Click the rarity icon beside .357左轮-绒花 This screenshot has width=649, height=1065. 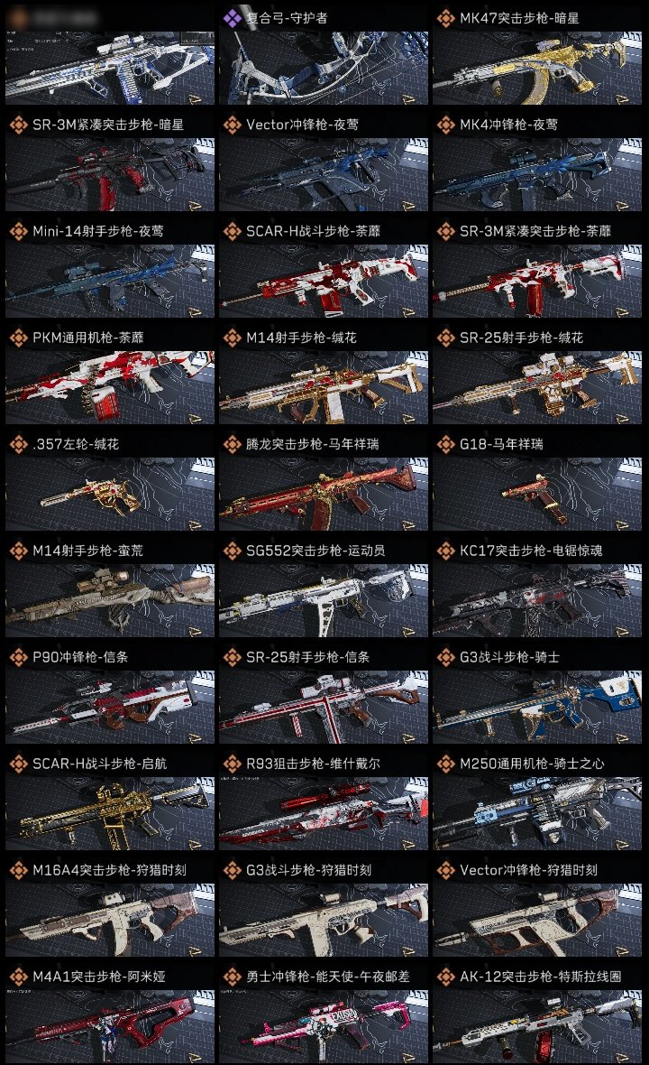[19, 444]
